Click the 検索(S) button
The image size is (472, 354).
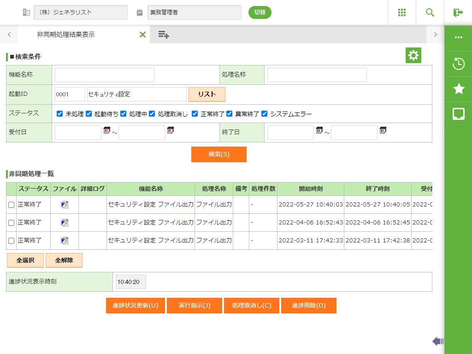[x=218, y=154]
